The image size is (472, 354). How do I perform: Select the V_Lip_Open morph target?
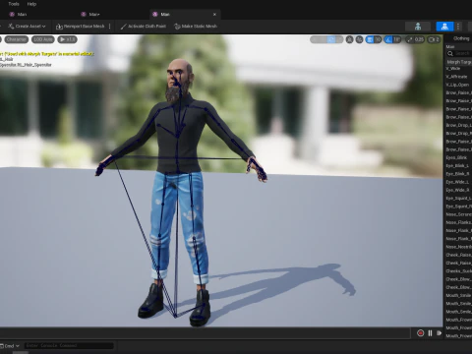[x=458, y=85]
